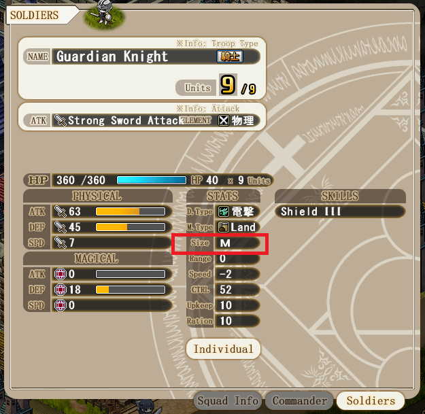Click the physical ATK 63 gauge

pyautogui.click(x=131, y=211)
